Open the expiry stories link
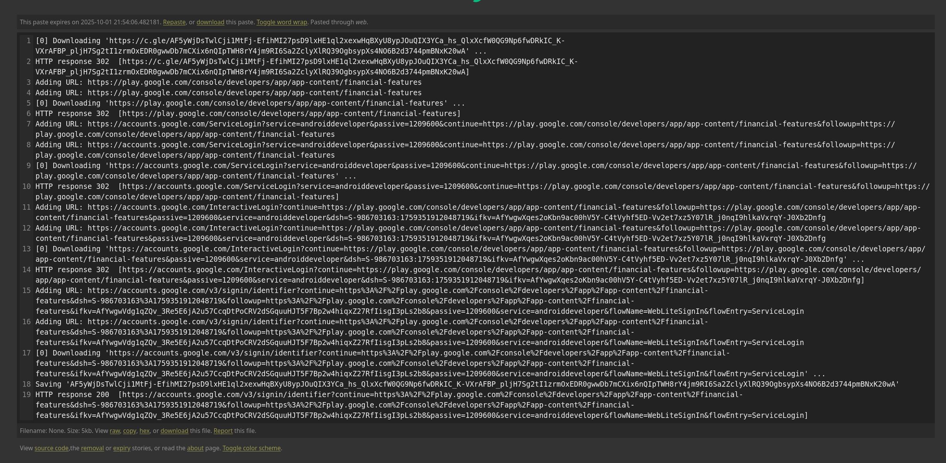Viewport: 946px width, 463px height. click(x=121, y=448)
